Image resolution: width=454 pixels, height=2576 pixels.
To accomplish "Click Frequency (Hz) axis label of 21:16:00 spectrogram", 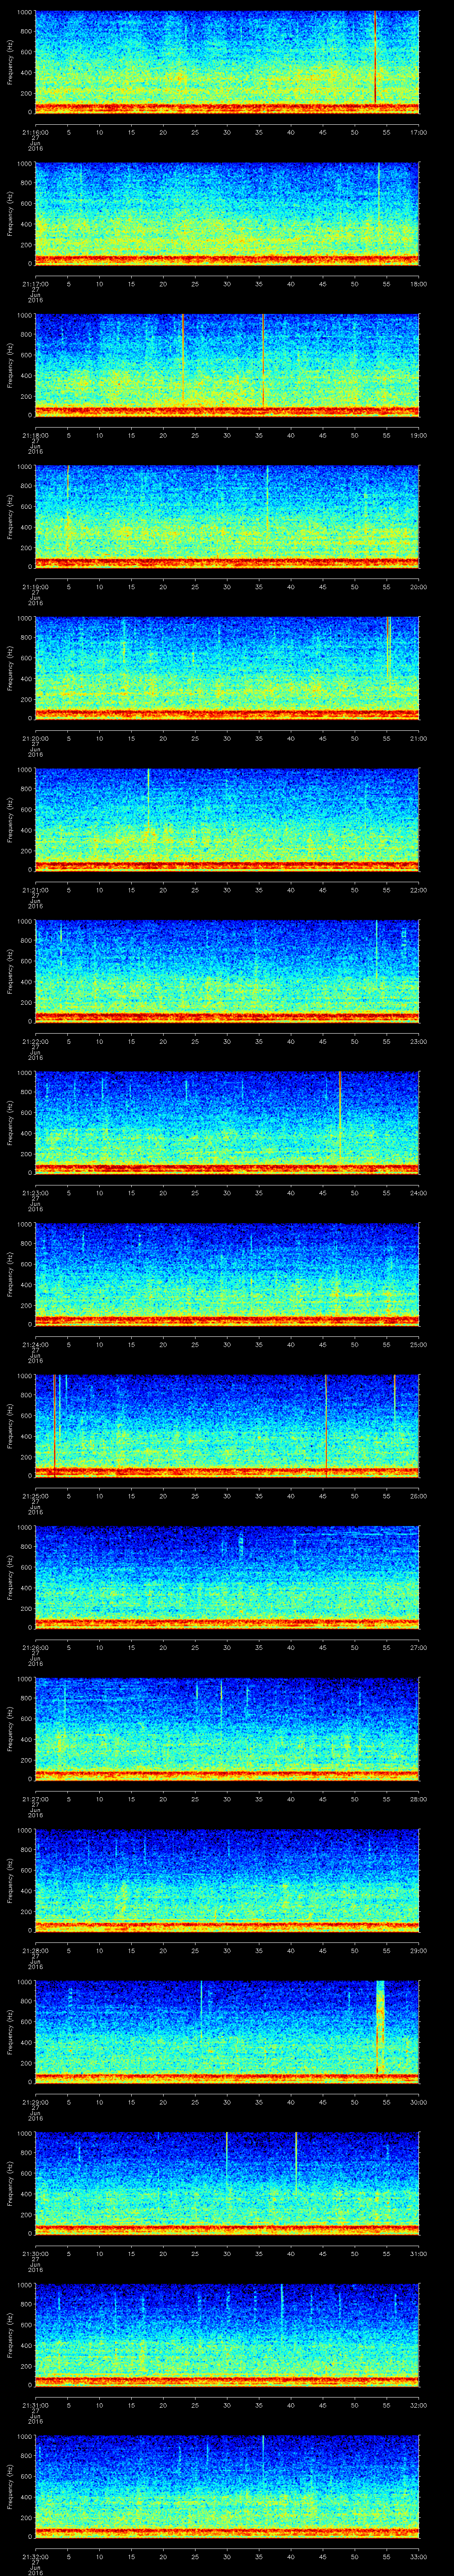I will (x=10, y=62).
